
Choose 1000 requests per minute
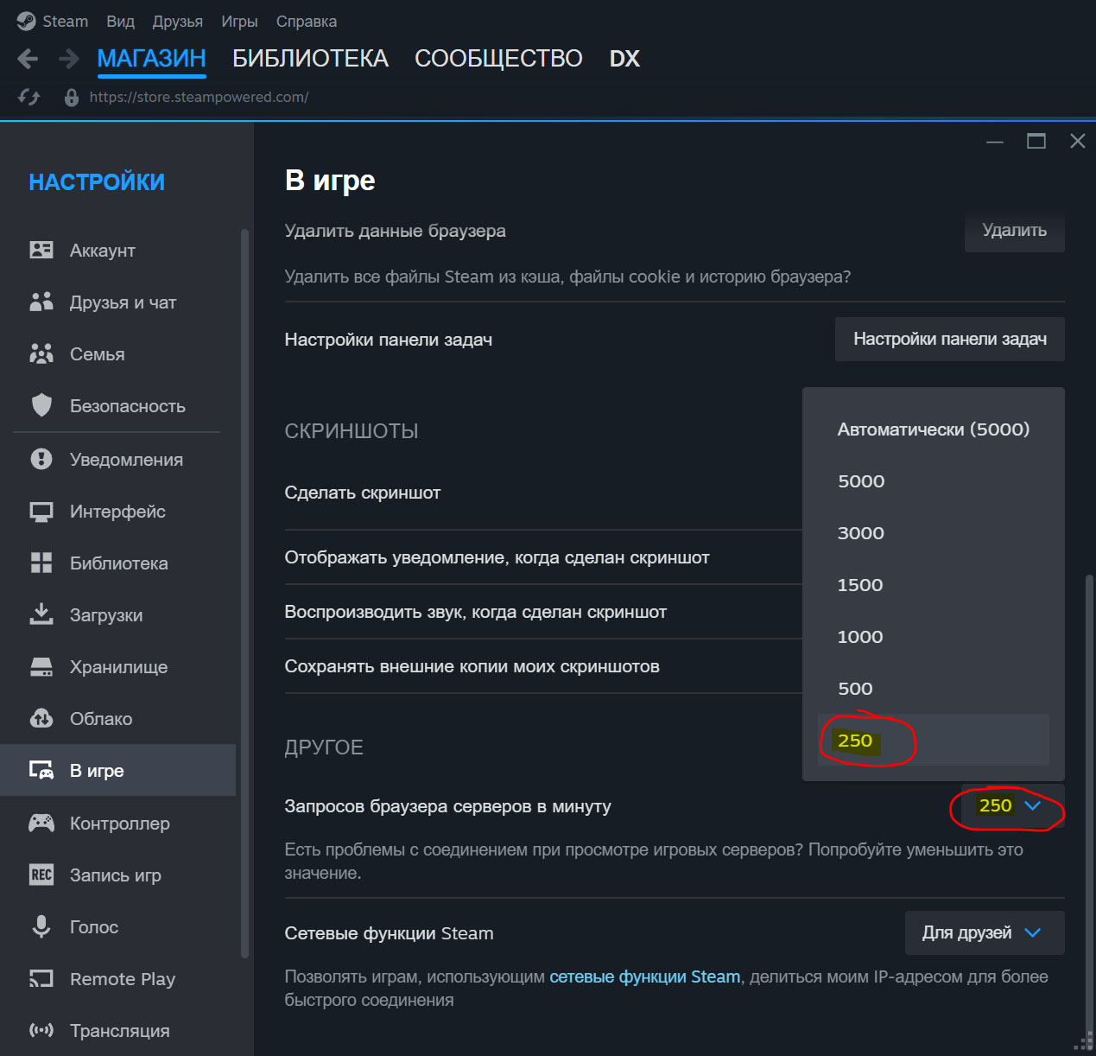tap(934, 637)
